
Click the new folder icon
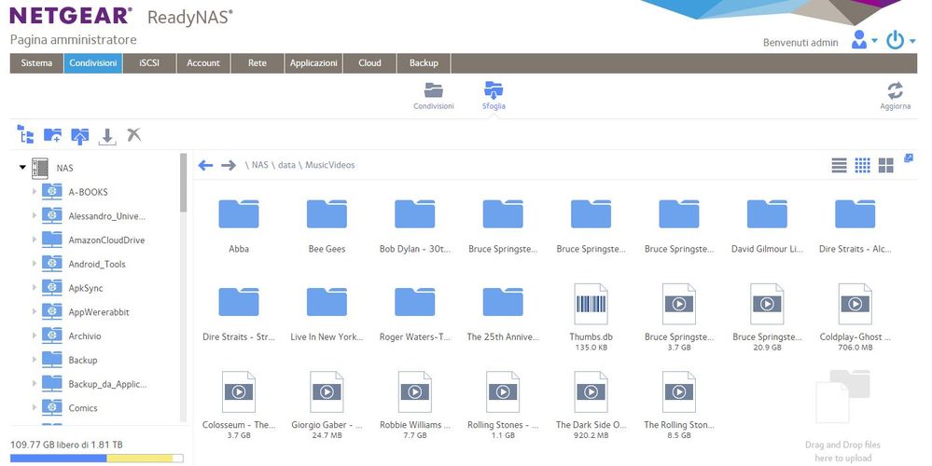click(x=53, y=135)
